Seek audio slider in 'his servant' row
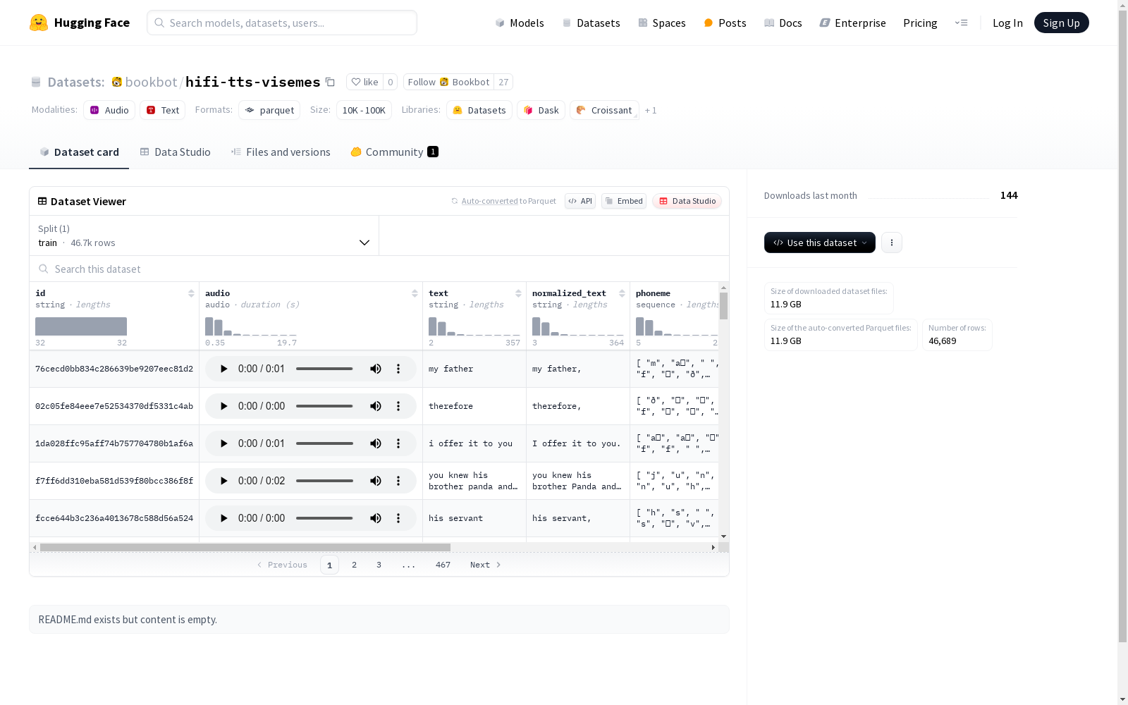 point(324,518)
